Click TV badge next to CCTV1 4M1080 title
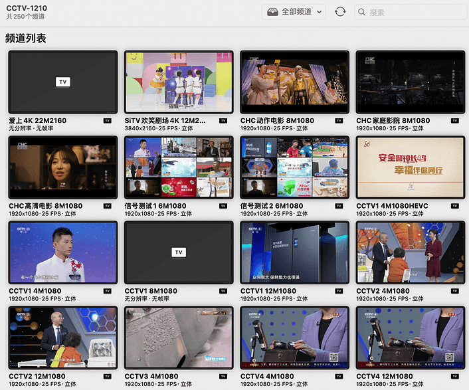 (x=108, y=291)
